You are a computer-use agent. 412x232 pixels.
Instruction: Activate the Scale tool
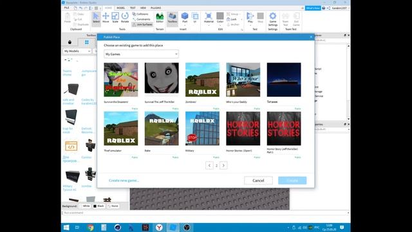(x=115, y=17)
